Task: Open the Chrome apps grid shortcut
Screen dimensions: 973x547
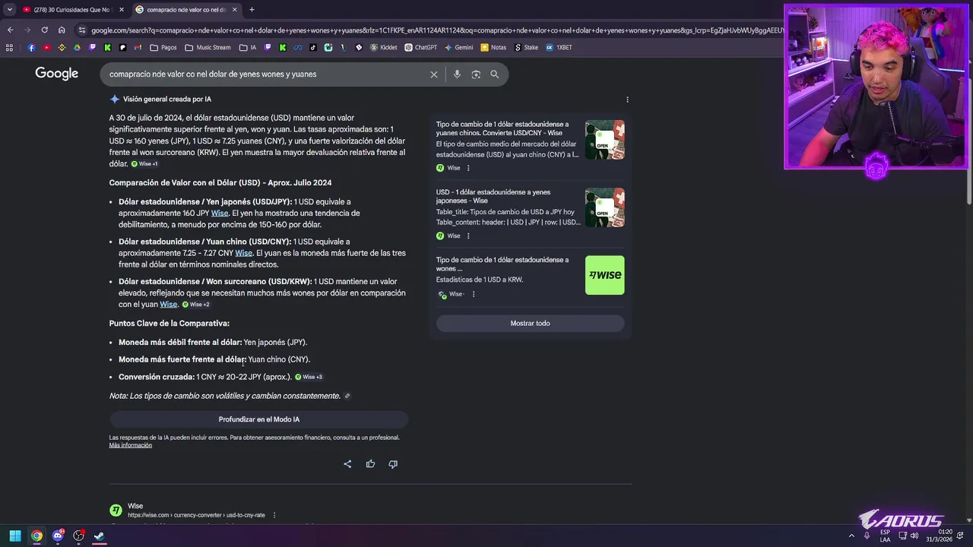Action: tap(9, 47)
